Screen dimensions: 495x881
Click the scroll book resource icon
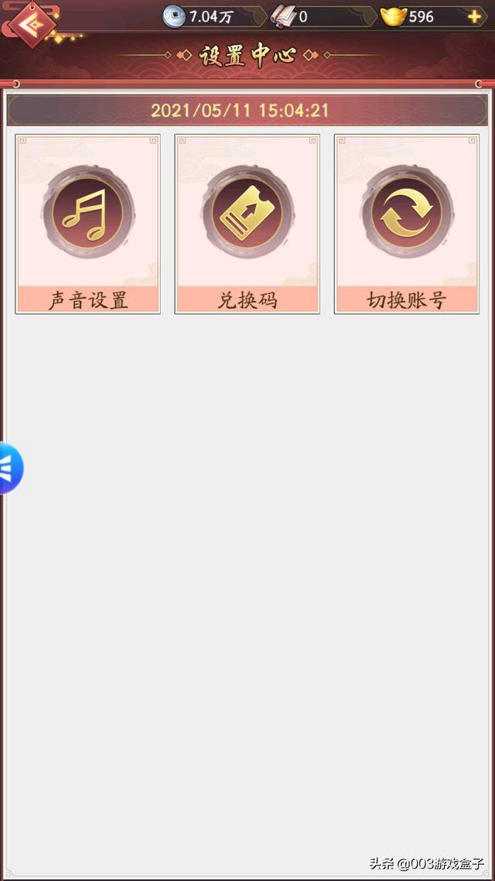[x=283, y=16]
